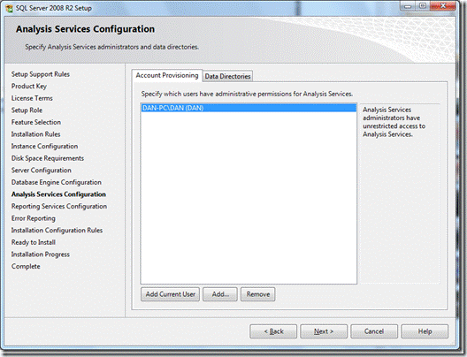This screenshot has height=357, width=467.
Task: Click Setup Role in the step list
Action: [27, 110]
